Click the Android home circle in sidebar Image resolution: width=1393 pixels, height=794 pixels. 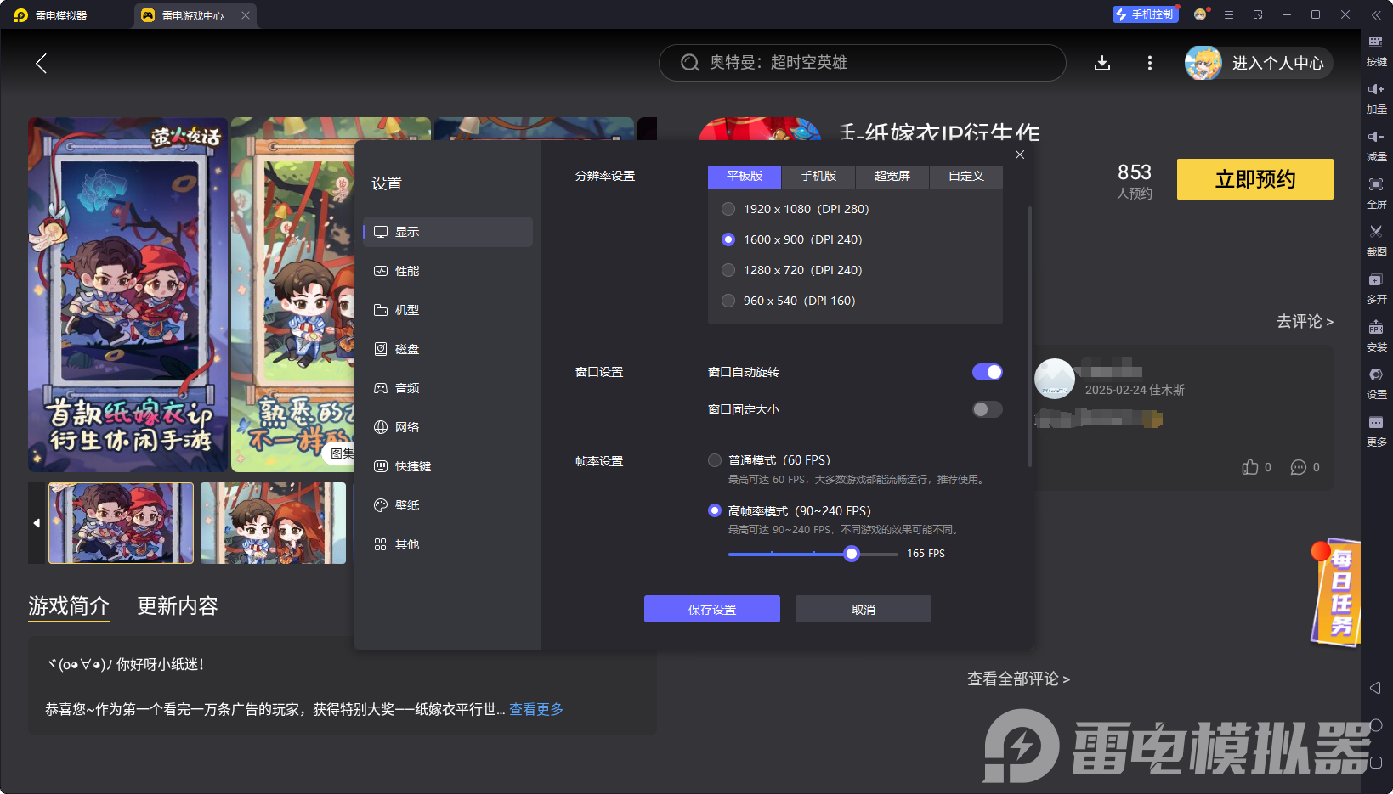1376,725
